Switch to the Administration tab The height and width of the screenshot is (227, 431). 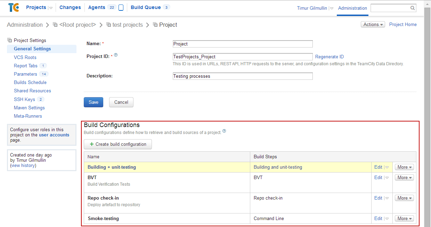[x=352, y=8]
